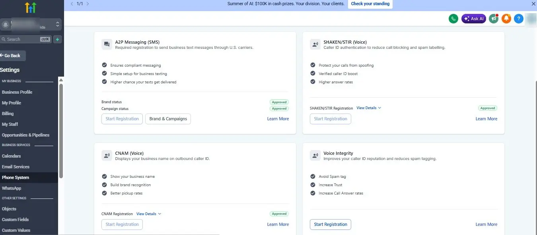Click Learn More for Voice Integrity
The width and height of the screenshot is (537, 235).
pyautogui.click(x=486, y=224)
